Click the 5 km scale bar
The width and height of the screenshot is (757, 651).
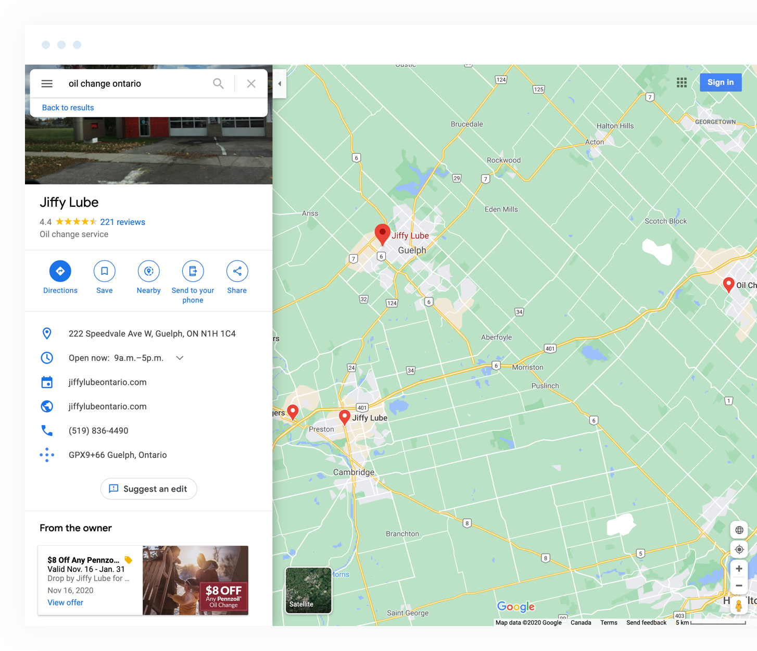711,622
